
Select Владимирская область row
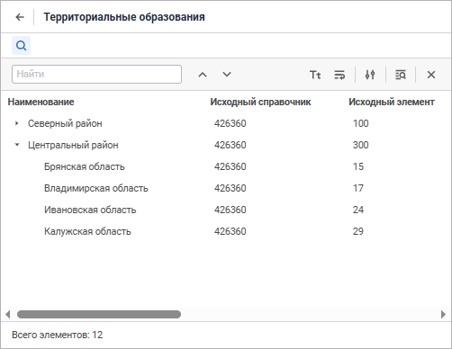point(226,188)
